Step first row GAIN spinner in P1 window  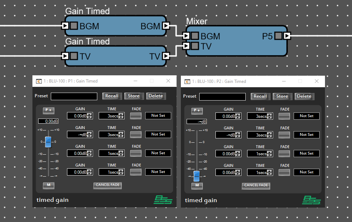[90, 116]
